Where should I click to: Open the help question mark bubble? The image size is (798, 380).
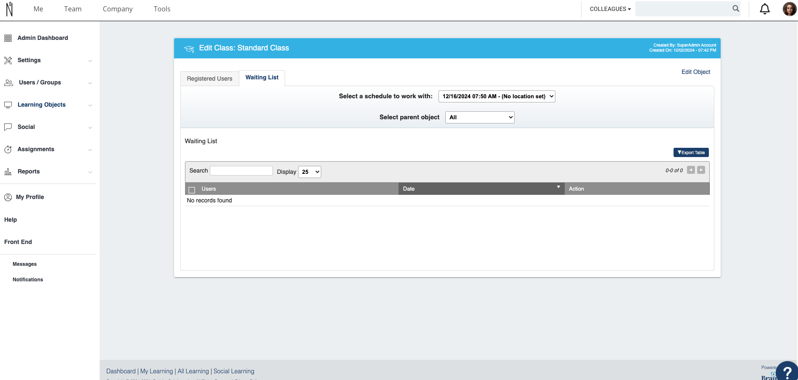(787, 371)
